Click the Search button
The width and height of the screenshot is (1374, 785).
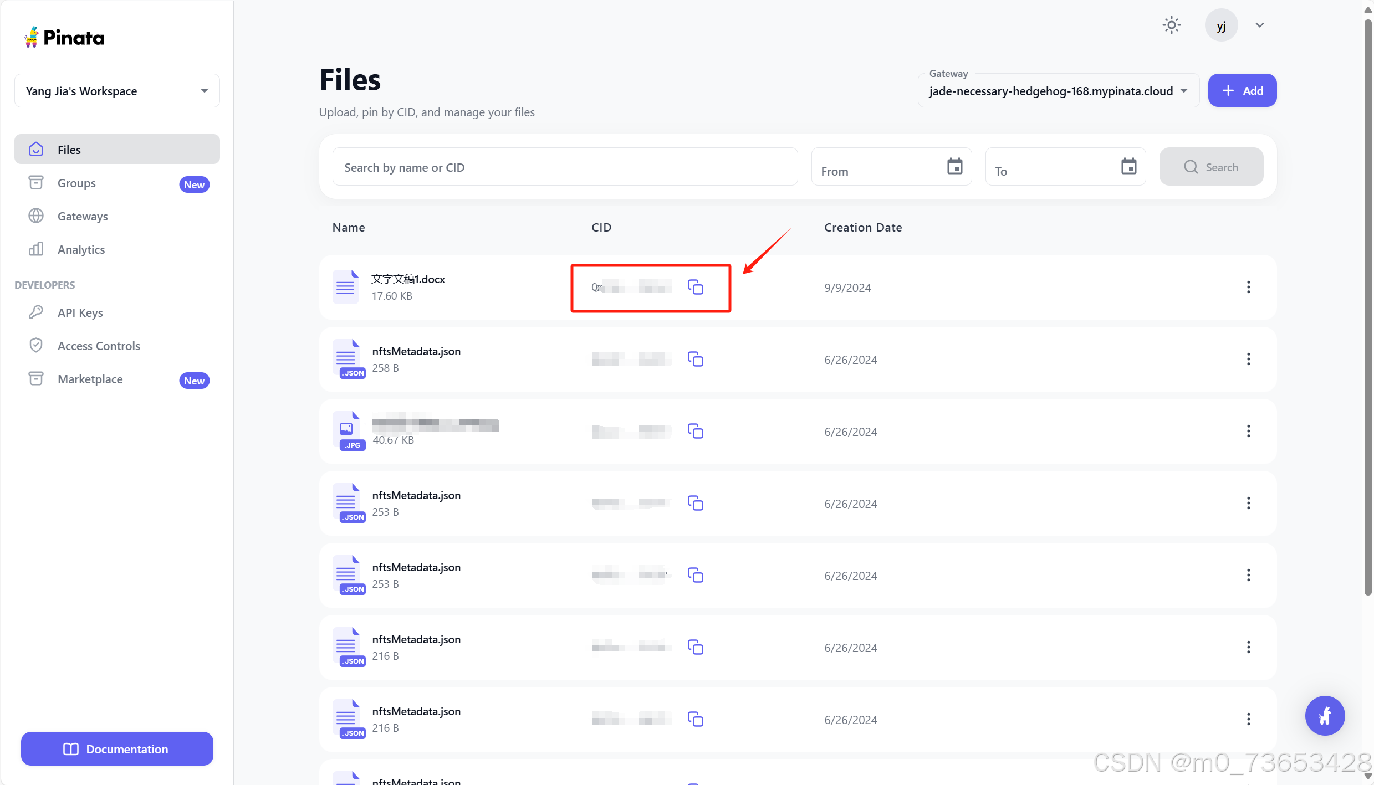point(1211,167)
